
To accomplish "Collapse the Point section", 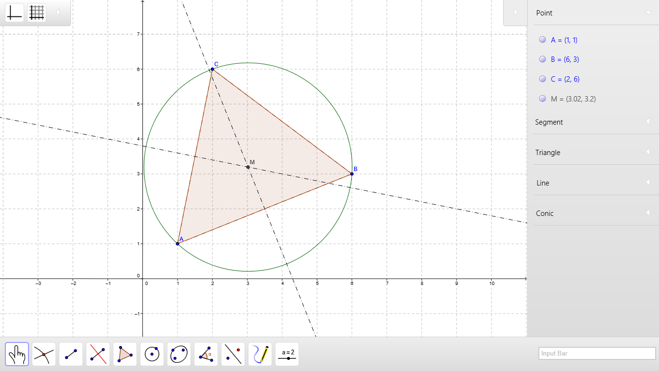I will pyautogui.click(x=648, y=13).
